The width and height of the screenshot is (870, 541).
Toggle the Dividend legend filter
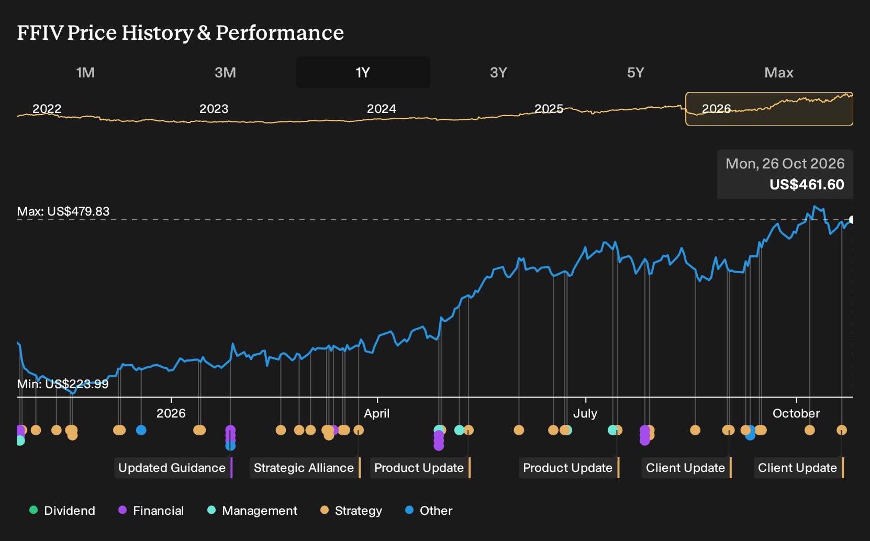pos(62,510)
